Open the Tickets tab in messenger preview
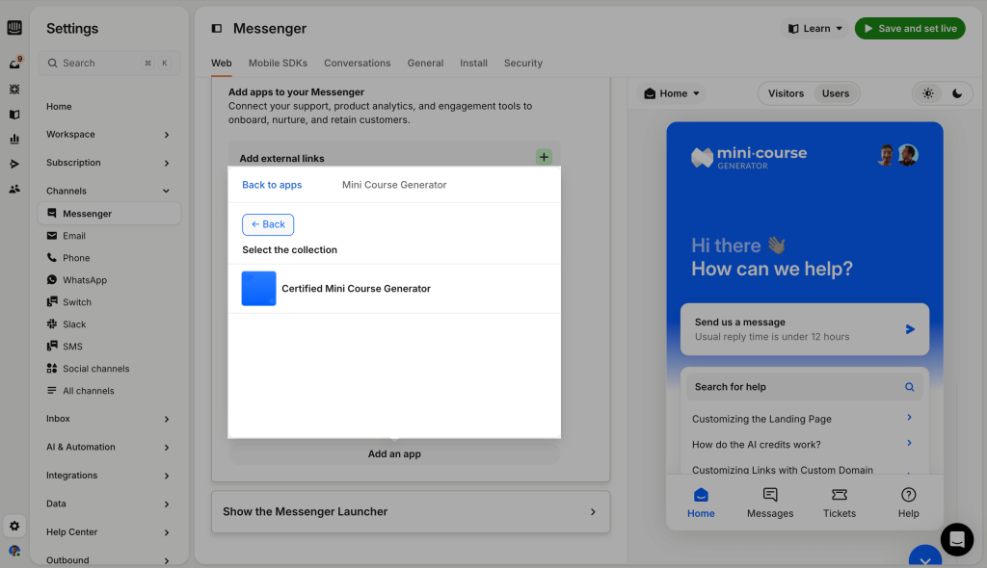The image size is (987, 568). (840, 503)
